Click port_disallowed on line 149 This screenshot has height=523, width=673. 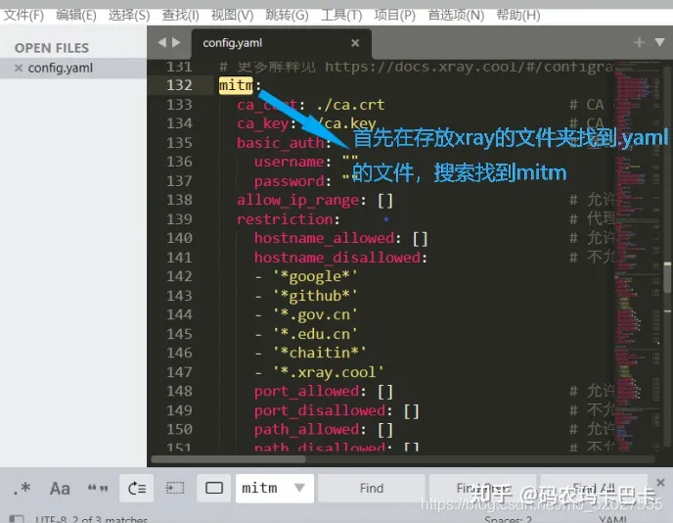[320, 410]
